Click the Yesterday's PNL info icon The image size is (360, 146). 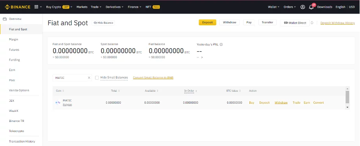(x=221, y=45)
